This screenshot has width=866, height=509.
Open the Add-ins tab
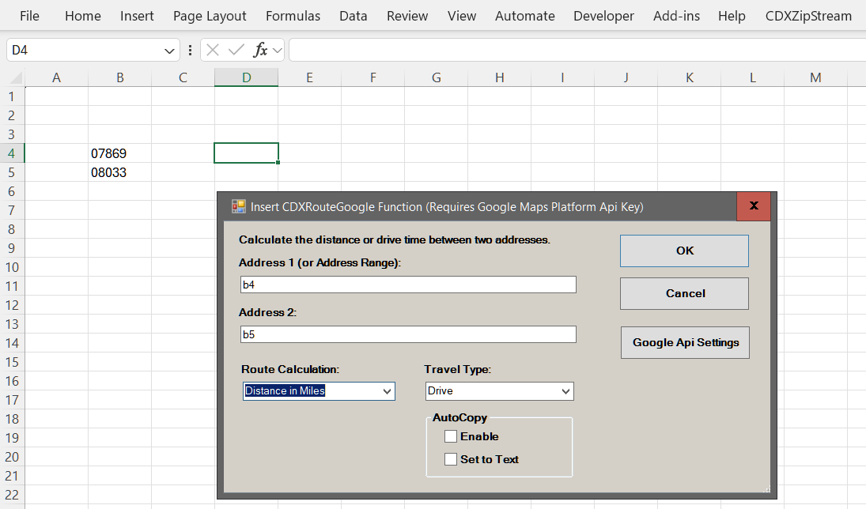click(x=676, y=16)
